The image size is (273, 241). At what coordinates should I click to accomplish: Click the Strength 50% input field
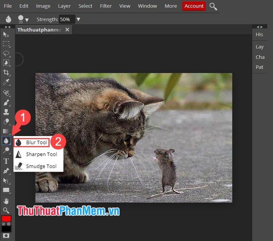click(x=67, y=19)
